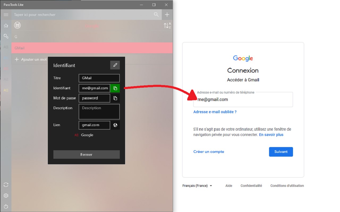The width and height of the screenshot is (340, 212).
Task: Click Ajouter un mot to add entry
Action: coord(31,59)
